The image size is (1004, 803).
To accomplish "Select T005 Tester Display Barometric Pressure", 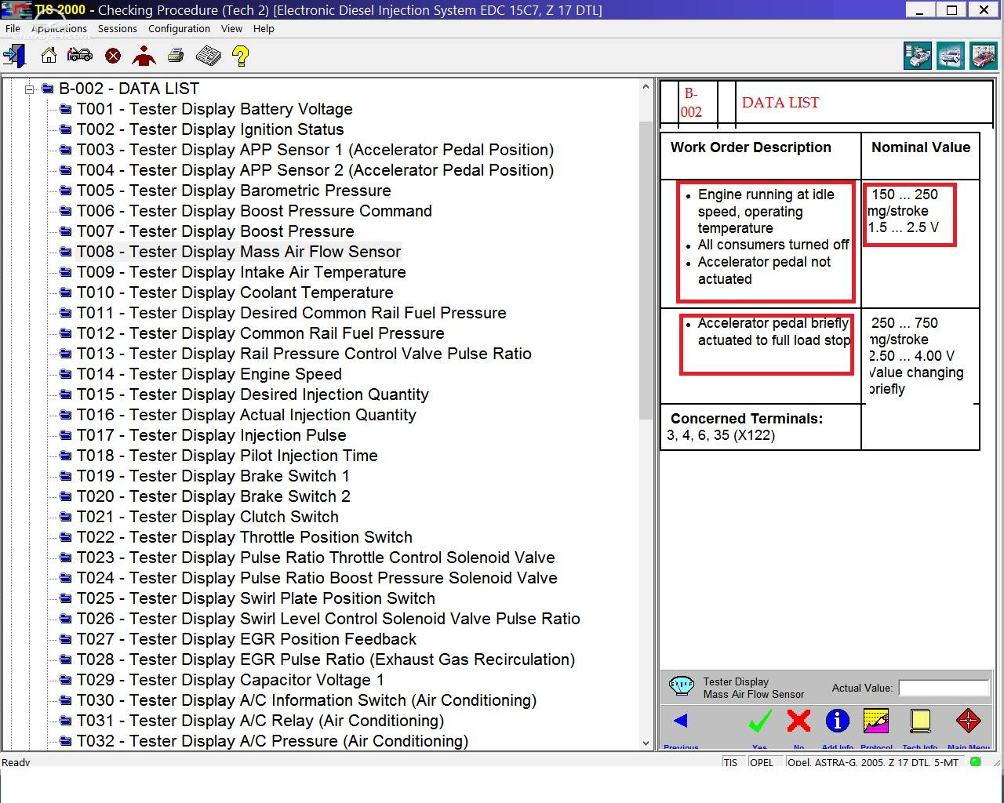I will pyautogui.click(x=234, y=191).
